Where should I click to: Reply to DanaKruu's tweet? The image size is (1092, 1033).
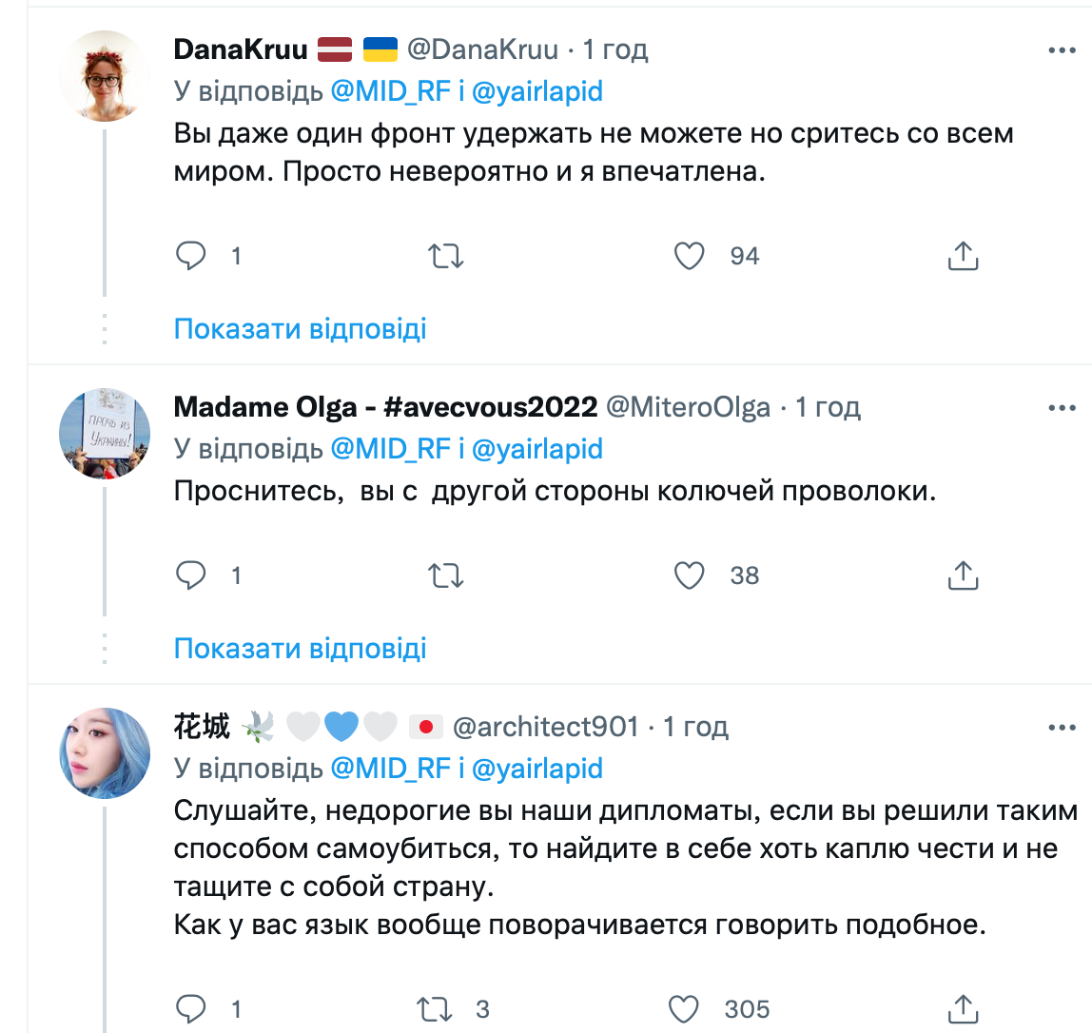pyautogui.click(x=192, y=256)
